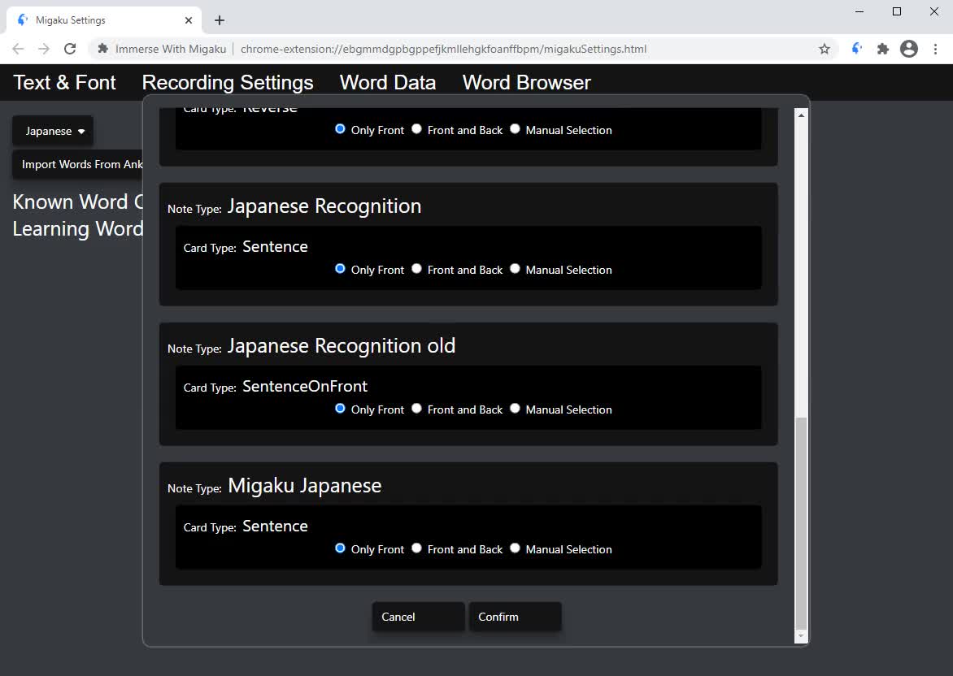Switch to Word Browser tab
The height and width of the screenshot is (676, 953).
point(526,82)
